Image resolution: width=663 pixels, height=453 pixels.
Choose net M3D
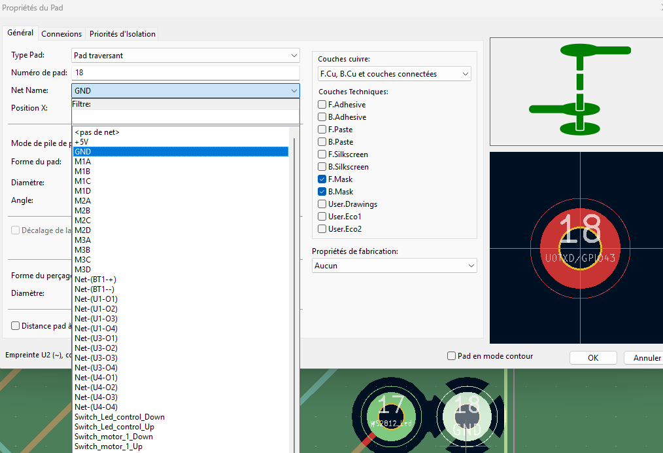(x=180, y=270)
